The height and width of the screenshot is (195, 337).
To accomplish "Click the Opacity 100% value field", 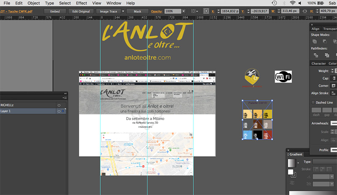I will (x=173, y=11).
